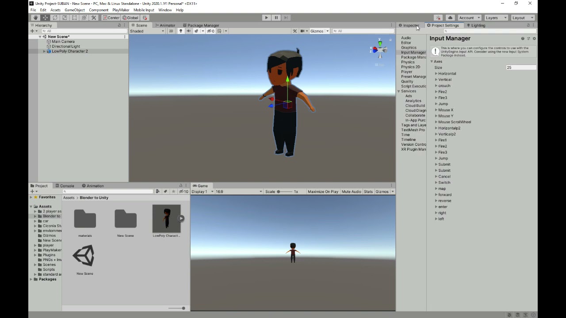Screen dimensions: 566x318
Task: Select the Hand tool in the toolbar
Action: [x=35, y=18]
